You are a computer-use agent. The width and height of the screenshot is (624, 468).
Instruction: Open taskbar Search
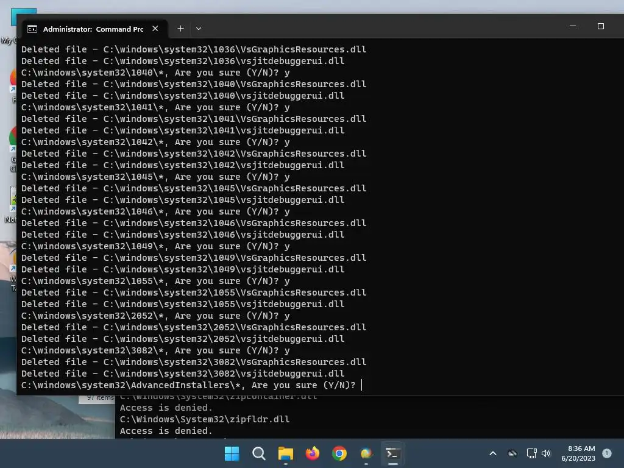(x=258, y=453)
